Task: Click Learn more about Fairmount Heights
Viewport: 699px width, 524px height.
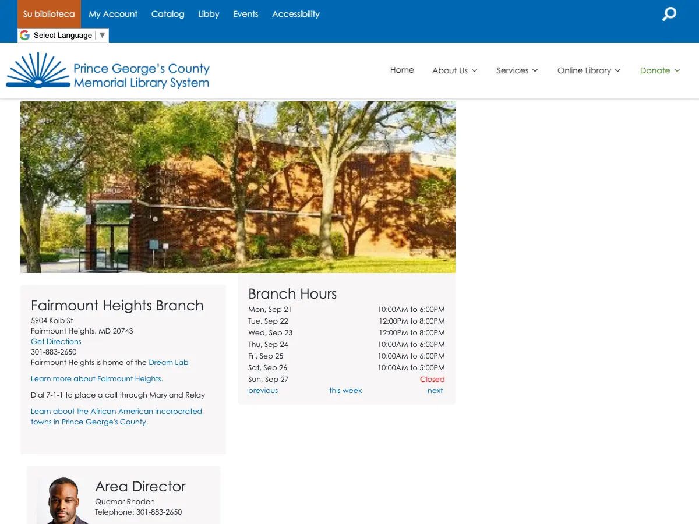Action: pos(97,379)
